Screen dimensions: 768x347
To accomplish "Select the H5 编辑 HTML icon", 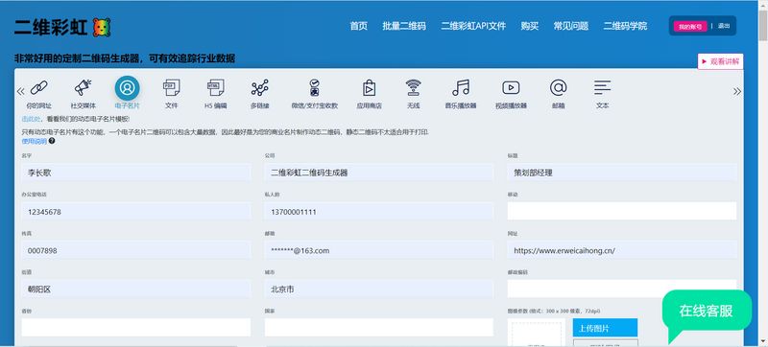I will coord(215,88).
